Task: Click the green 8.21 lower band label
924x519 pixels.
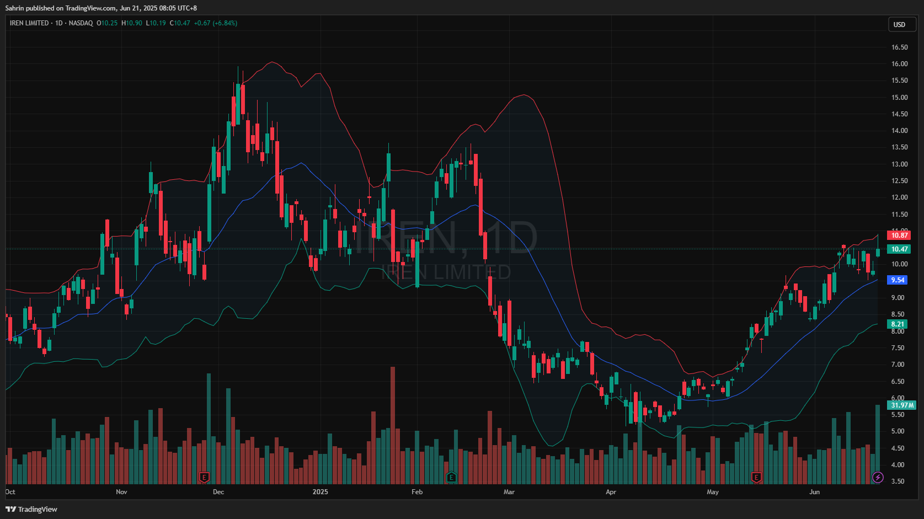Action: click(x=897, y=324)
